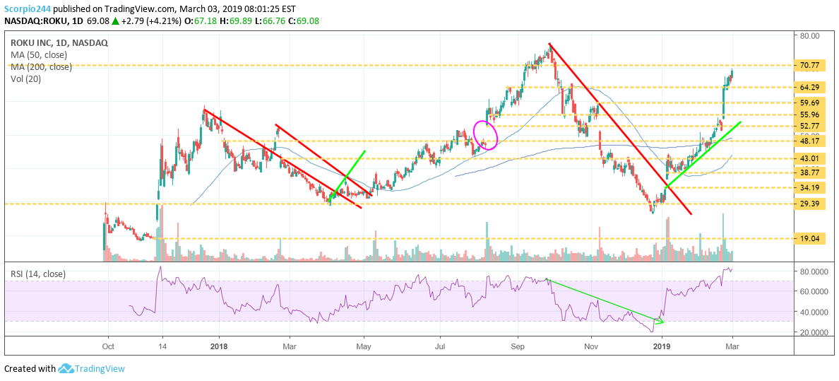The image size is (839, 381).
Task: Click the Jul label on time axis
Action: click(441, 346)
